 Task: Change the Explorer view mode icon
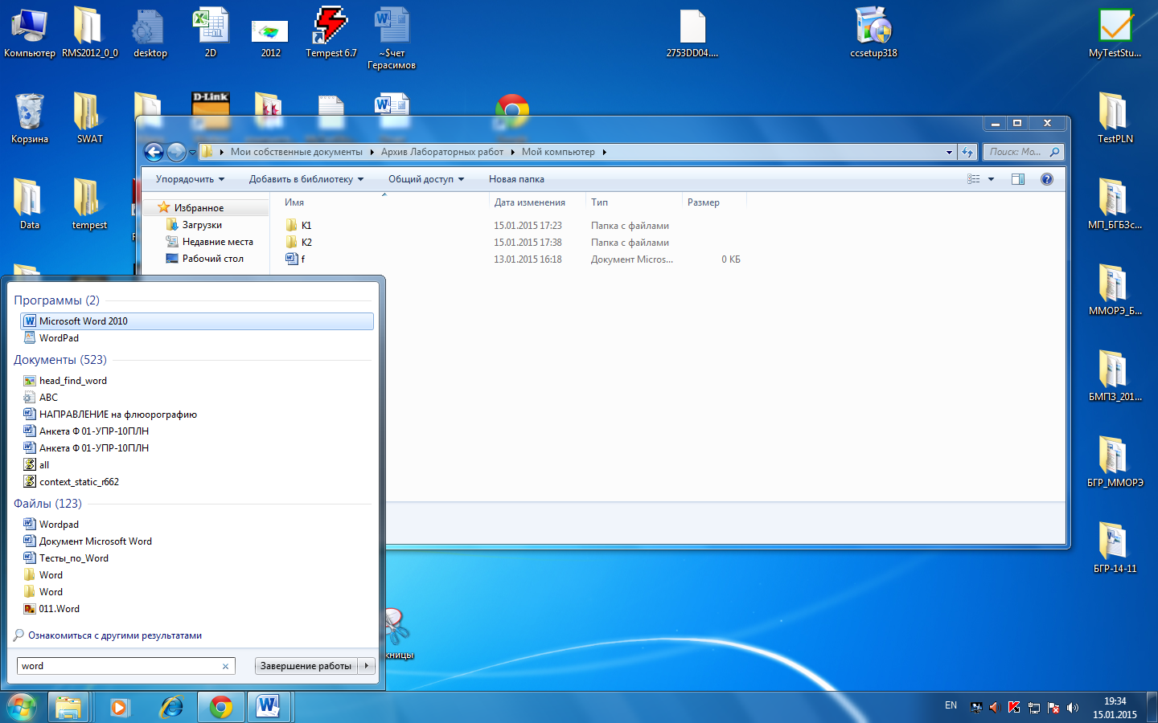[974, 179]
